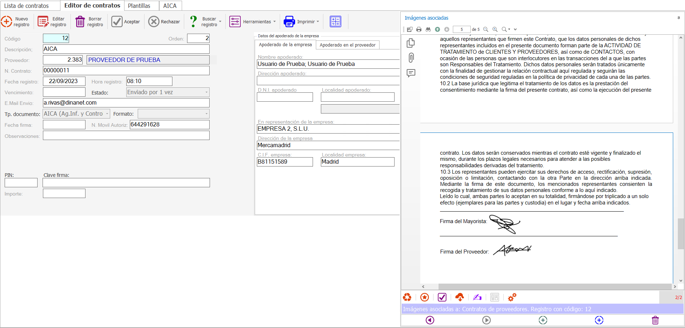The height and width of the screenshot is (328, 685).
Task: Click the orange gears settings icon
Action: (512, 297)
